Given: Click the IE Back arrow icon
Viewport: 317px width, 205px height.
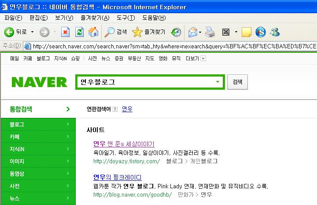Looking at the screenshot, I should (x=9, y=32).
